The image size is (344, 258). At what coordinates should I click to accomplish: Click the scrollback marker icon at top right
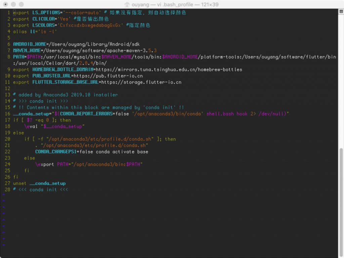coord(341,12)
